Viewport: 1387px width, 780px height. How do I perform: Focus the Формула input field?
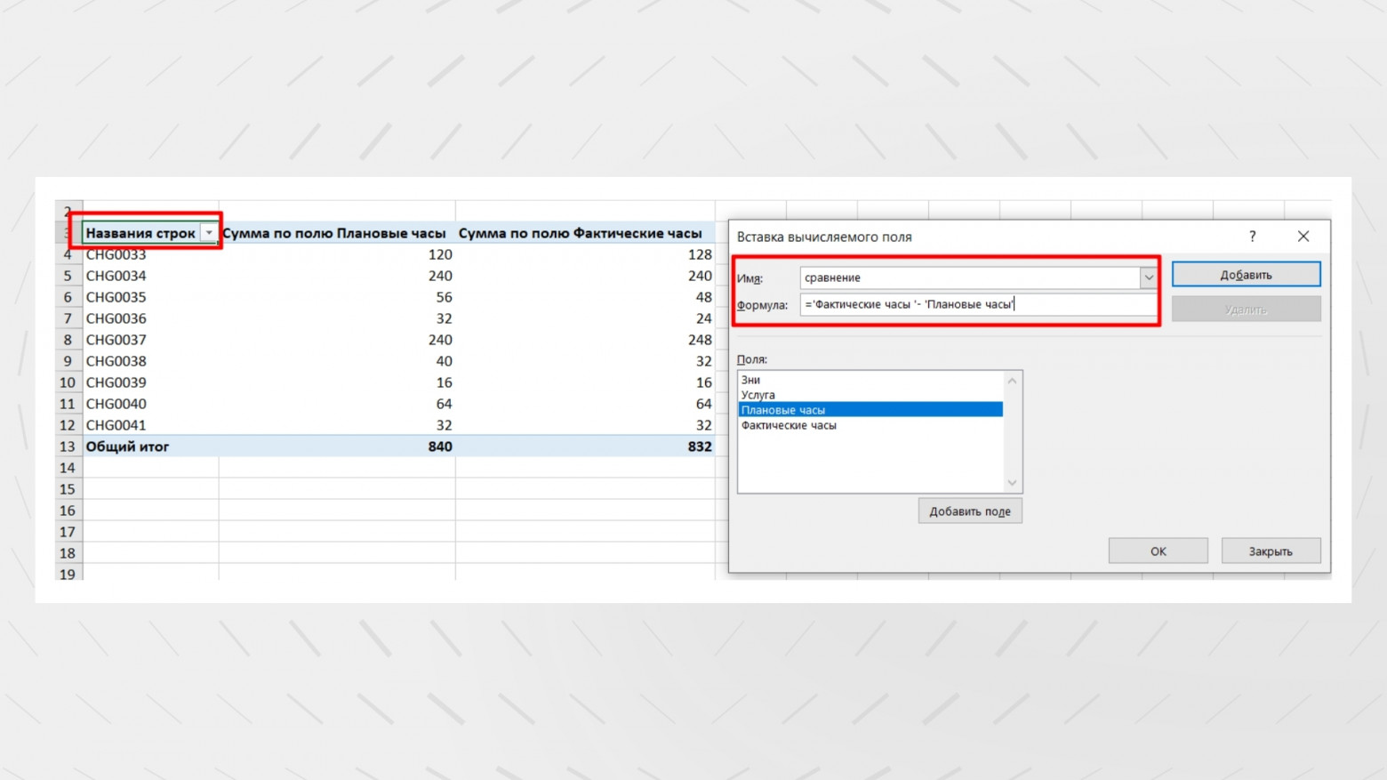tap(978, 304)
